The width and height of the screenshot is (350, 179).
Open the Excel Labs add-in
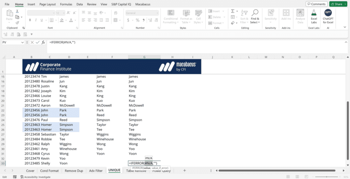pos(313,15)
